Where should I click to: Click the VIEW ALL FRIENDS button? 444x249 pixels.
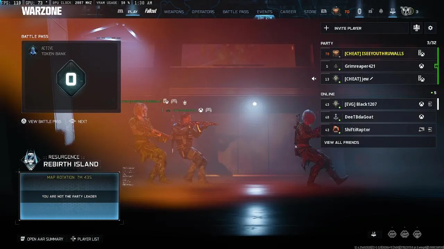coord(378,142)
